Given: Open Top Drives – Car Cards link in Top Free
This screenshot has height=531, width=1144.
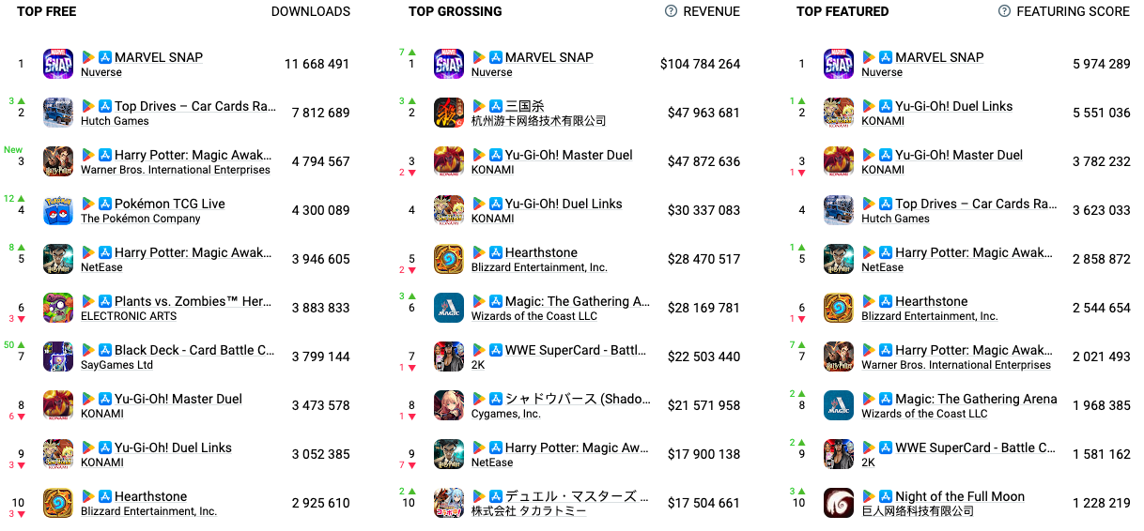Looking at the screenshot, I should pyautogui.click(x=194, y=106).
